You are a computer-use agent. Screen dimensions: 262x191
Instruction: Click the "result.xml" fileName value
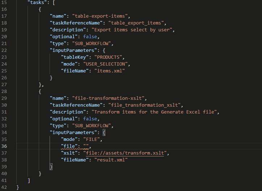click(x=111, y=160)
